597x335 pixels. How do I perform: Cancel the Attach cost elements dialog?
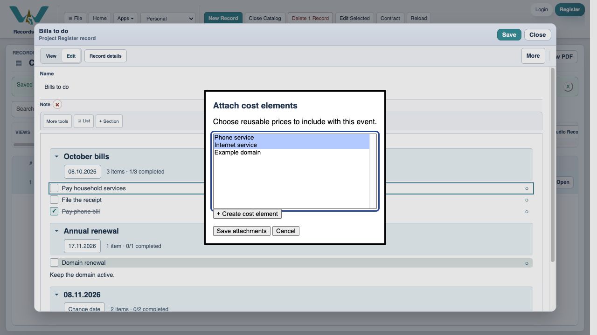(x=286, y=231)
